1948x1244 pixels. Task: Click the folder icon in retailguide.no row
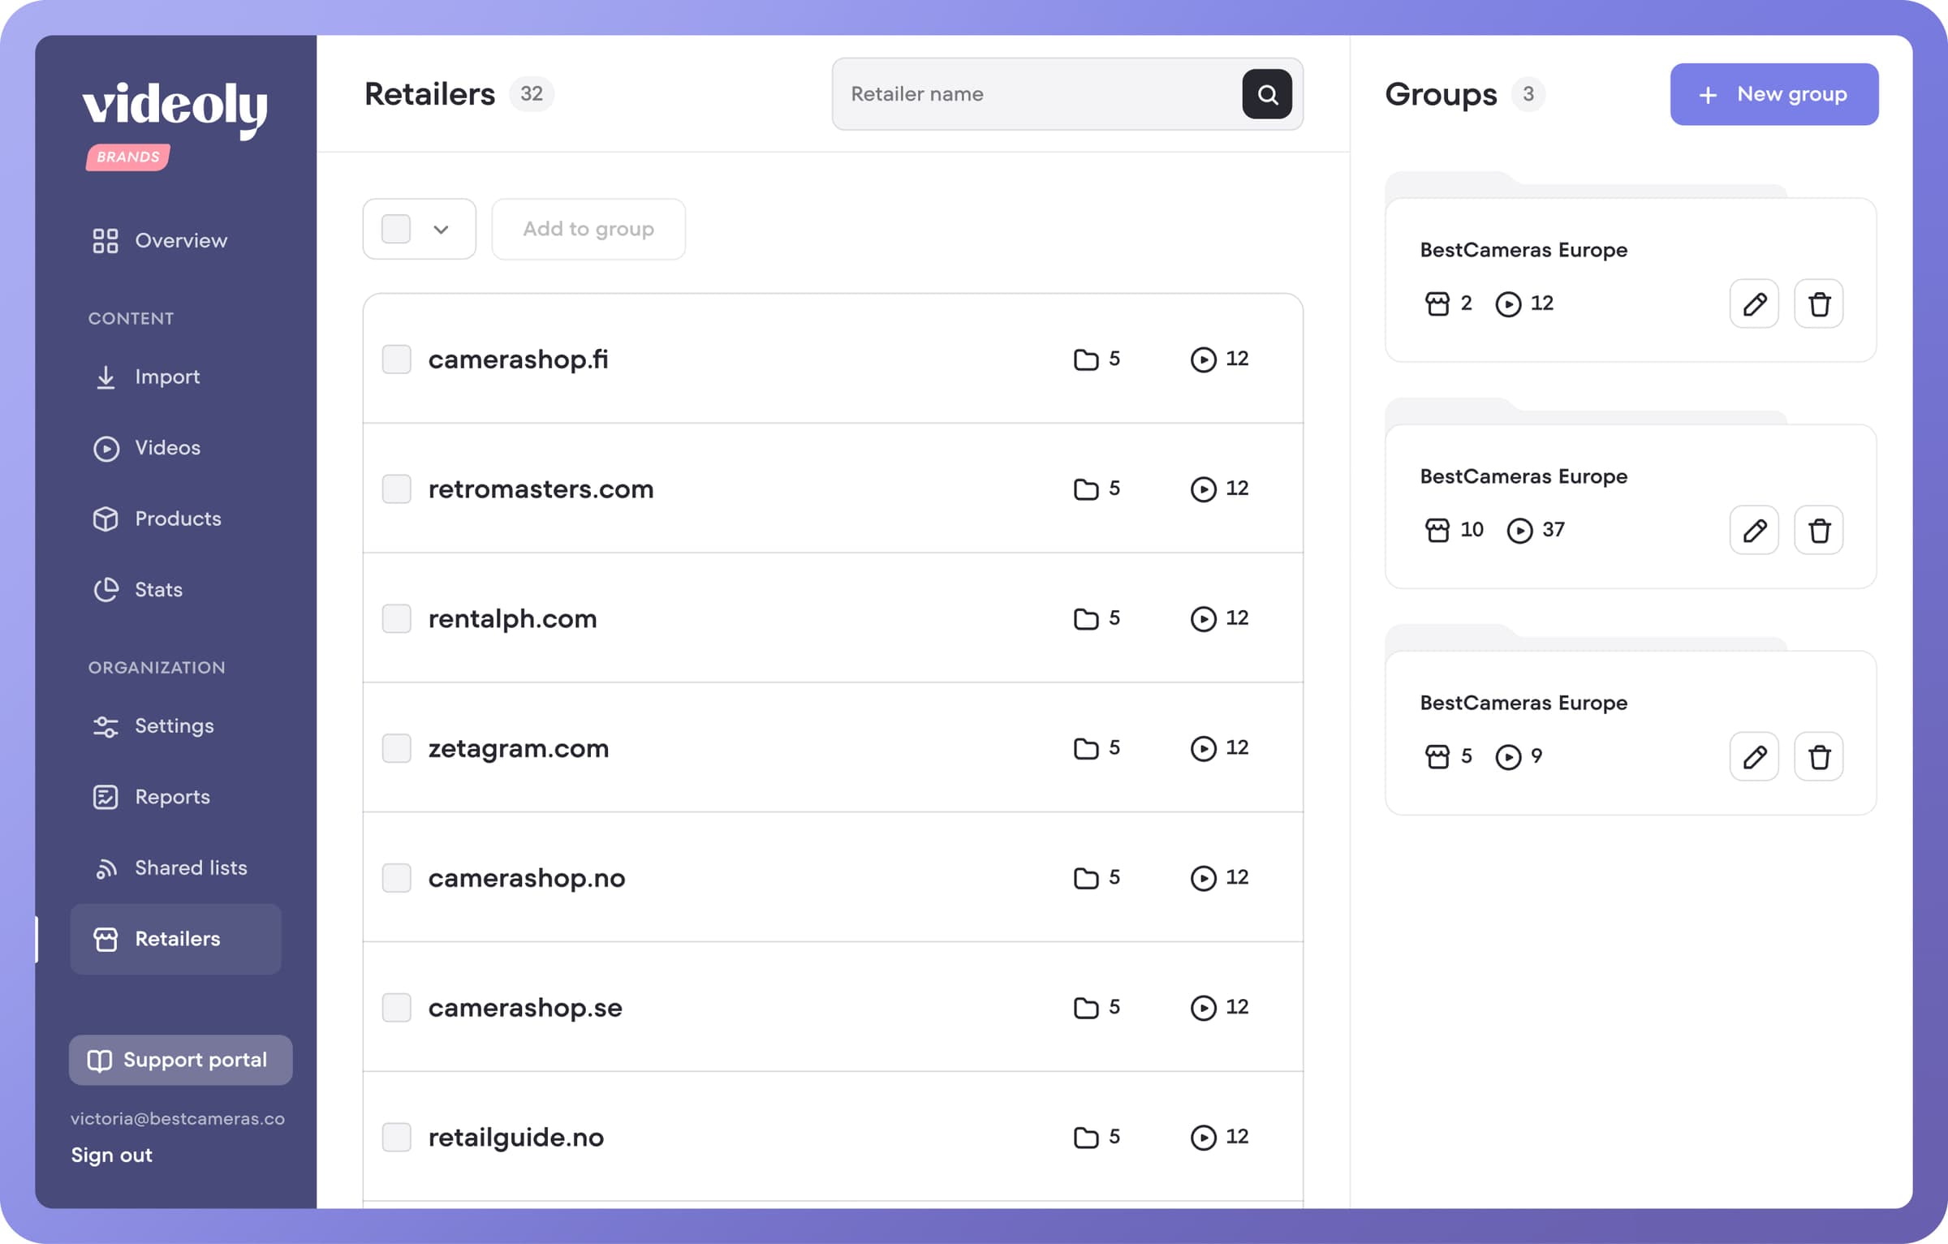tap(1085, 1137)
